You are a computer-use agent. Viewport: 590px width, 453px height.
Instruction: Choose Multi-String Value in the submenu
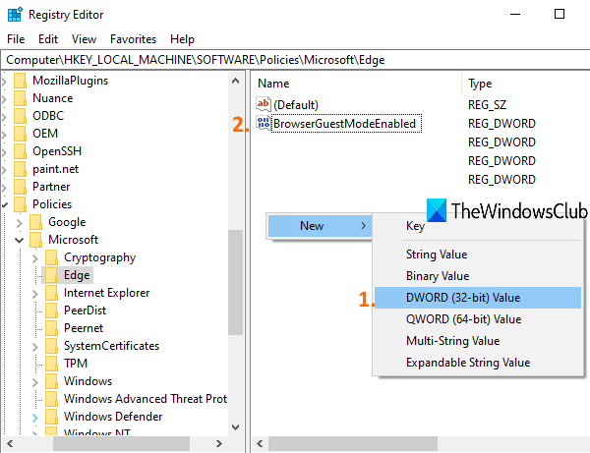(x=478, y=341)
